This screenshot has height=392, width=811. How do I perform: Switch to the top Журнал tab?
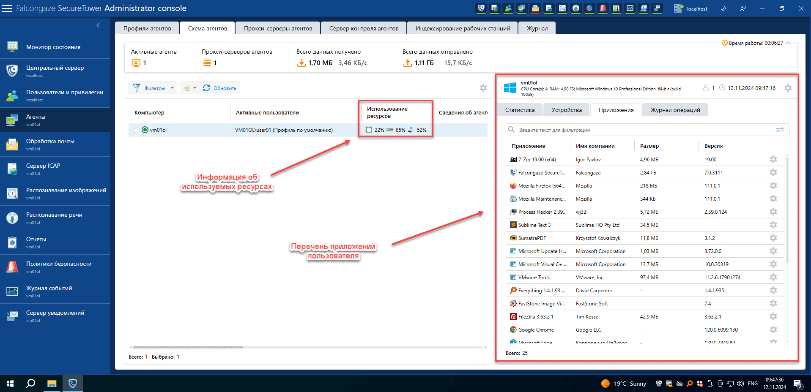point(537,28)
